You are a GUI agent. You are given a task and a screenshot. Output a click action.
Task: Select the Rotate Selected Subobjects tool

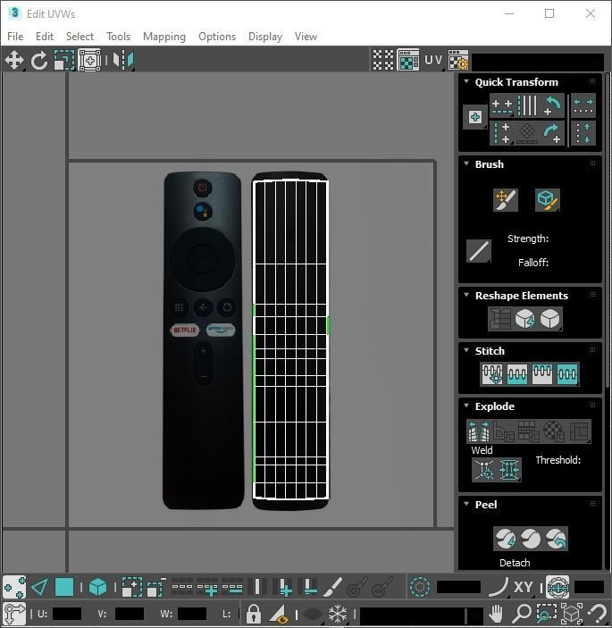[38, 61]
